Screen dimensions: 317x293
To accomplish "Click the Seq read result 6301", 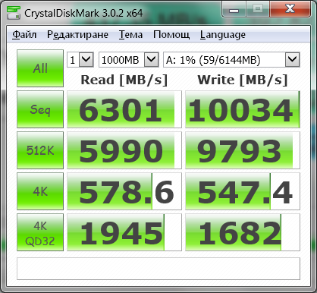I will coord(124,109).
